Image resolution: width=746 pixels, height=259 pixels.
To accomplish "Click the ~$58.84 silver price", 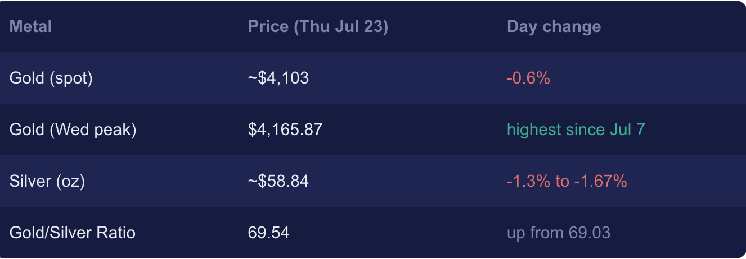I will pyautogui.click(x=278, y=181).
